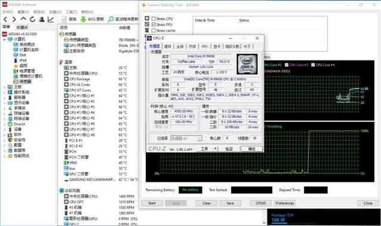Click the 配置 config tree icon
Viewport: 381px width, 226px height.
(10, 145)
